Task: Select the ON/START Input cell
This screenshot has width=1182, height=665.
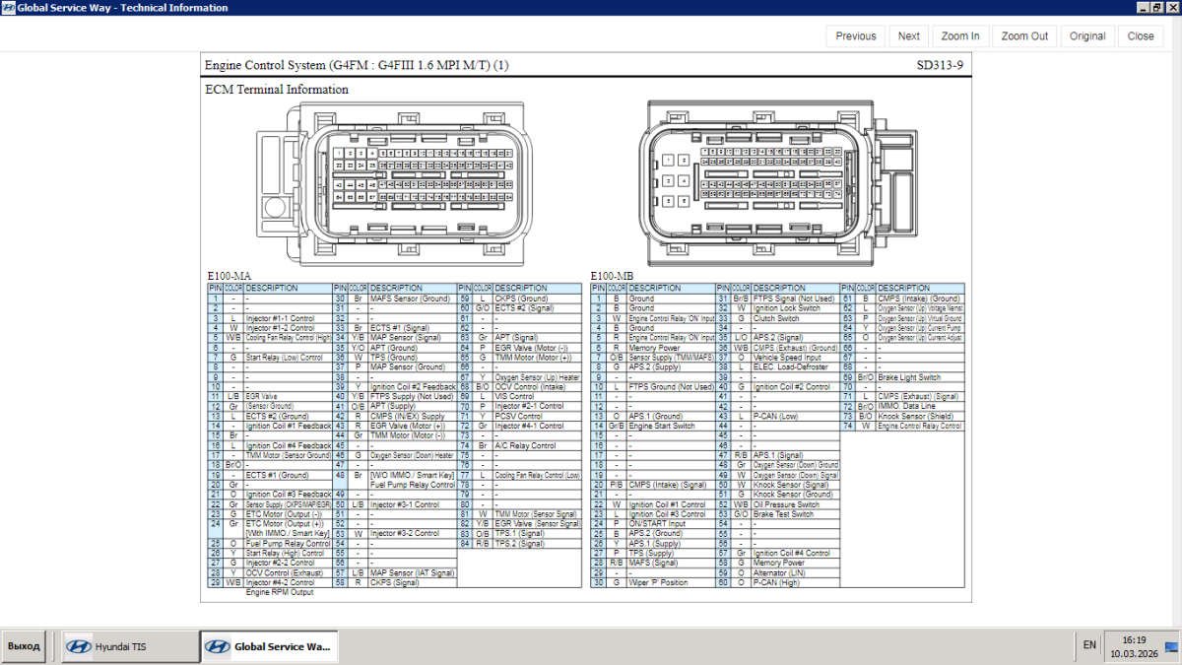Action: 672,524
